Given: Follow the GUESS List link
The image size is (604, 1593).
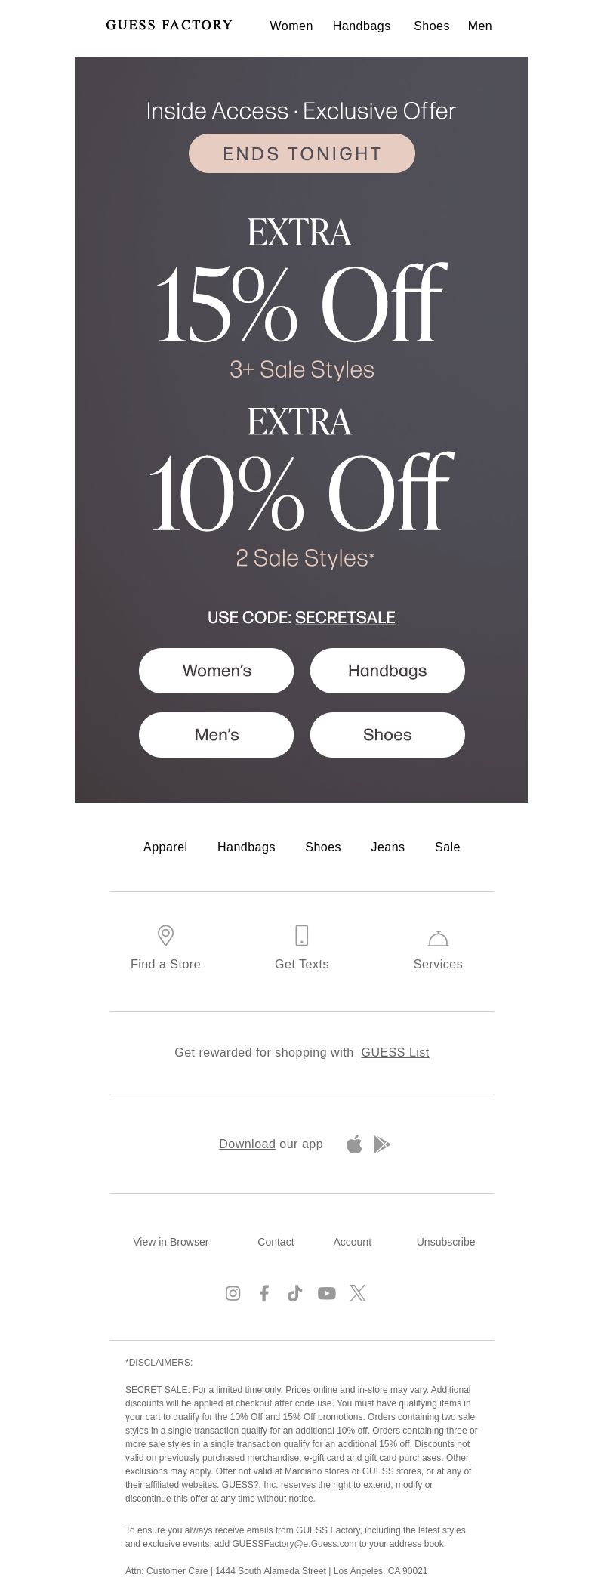Looking at the screenshot, I should (395, 1052).
